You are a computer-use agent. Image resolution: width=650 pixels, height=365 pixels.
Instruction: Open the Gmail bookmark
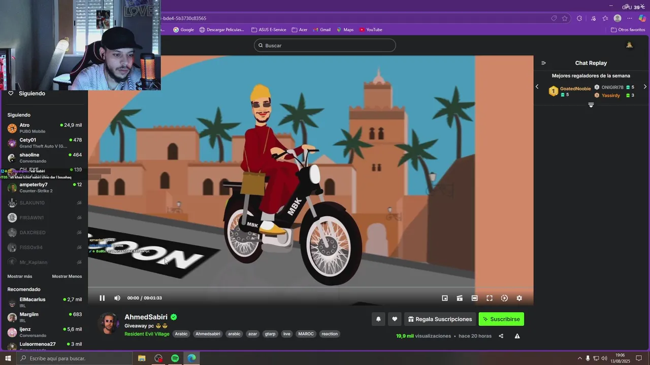[322, 29]
